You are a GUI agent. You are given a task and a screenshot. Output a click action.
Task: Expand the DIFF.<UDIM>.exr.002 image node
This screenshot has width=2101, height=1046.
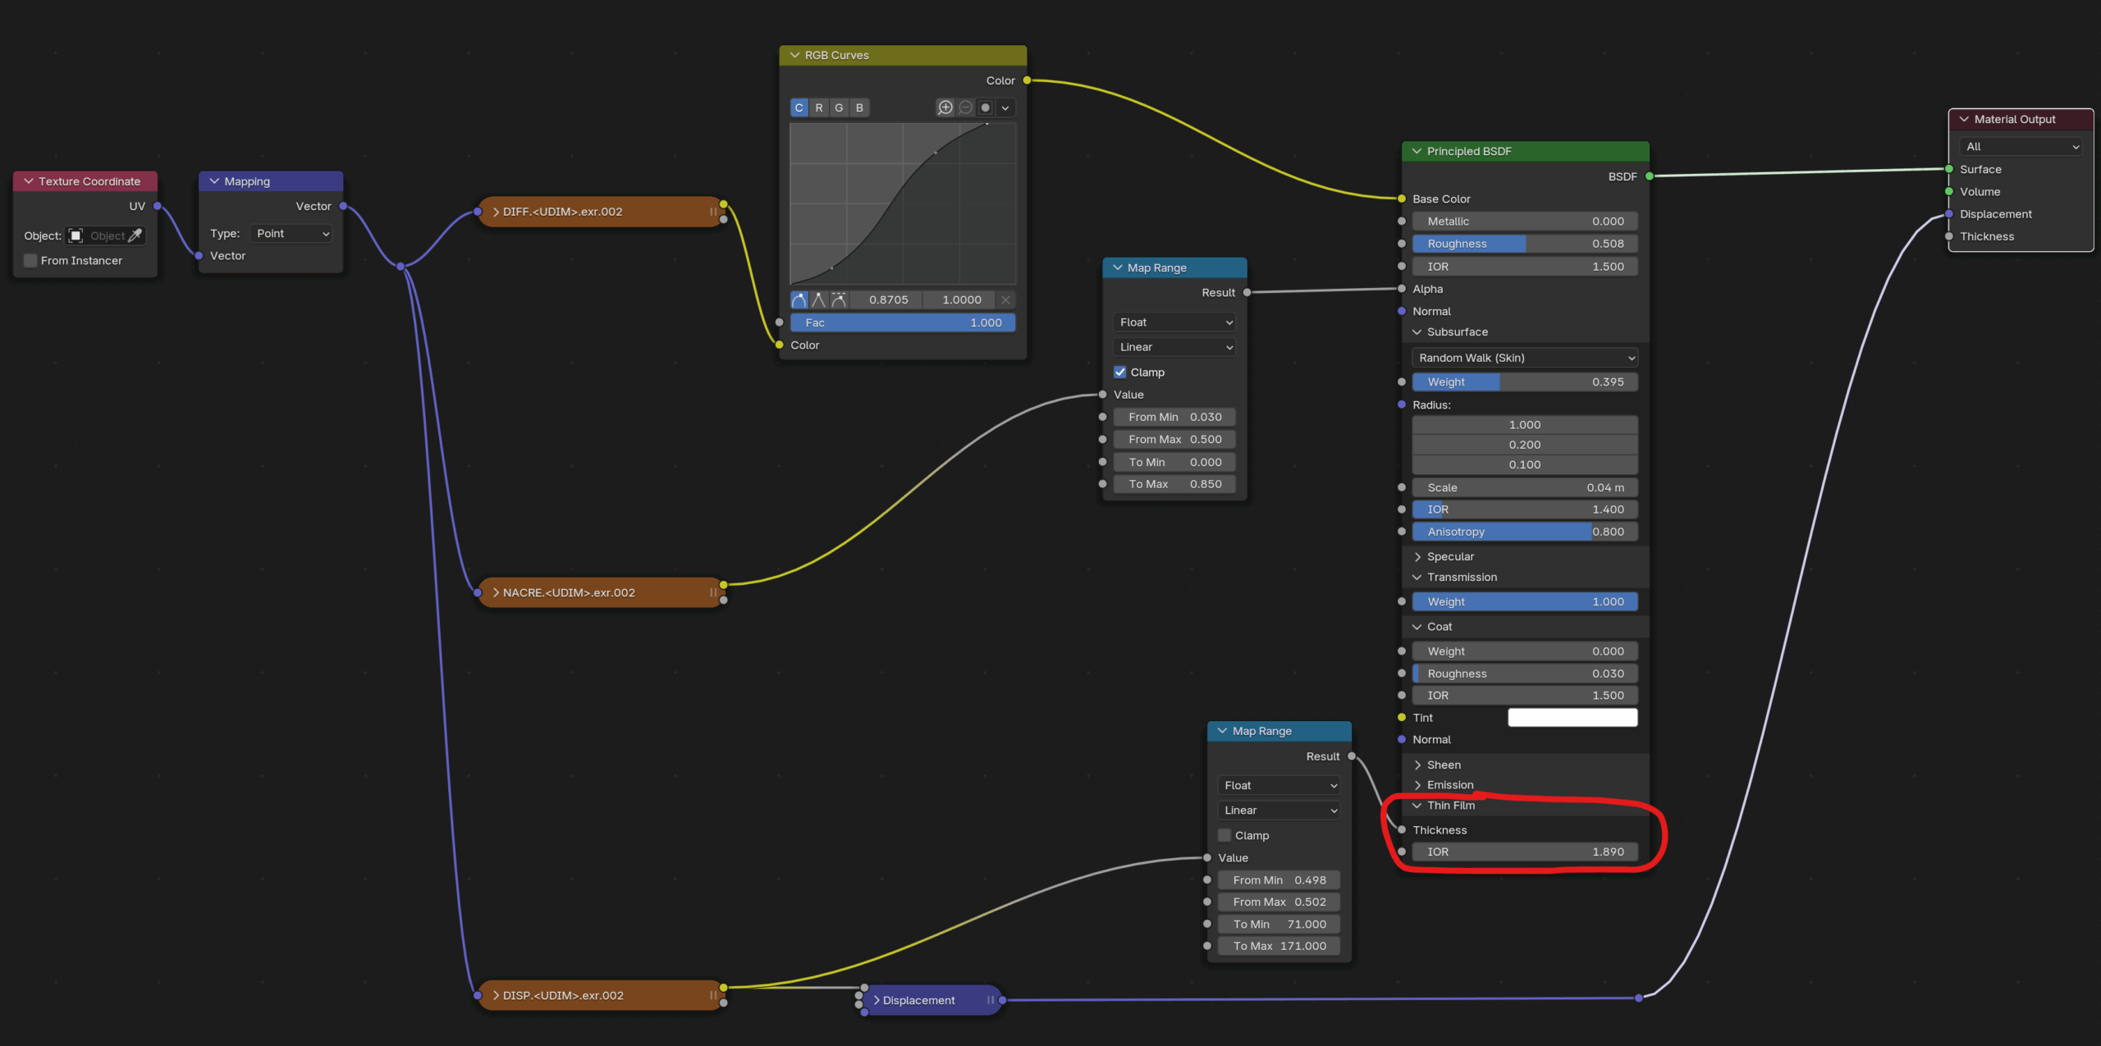[497, 212]
